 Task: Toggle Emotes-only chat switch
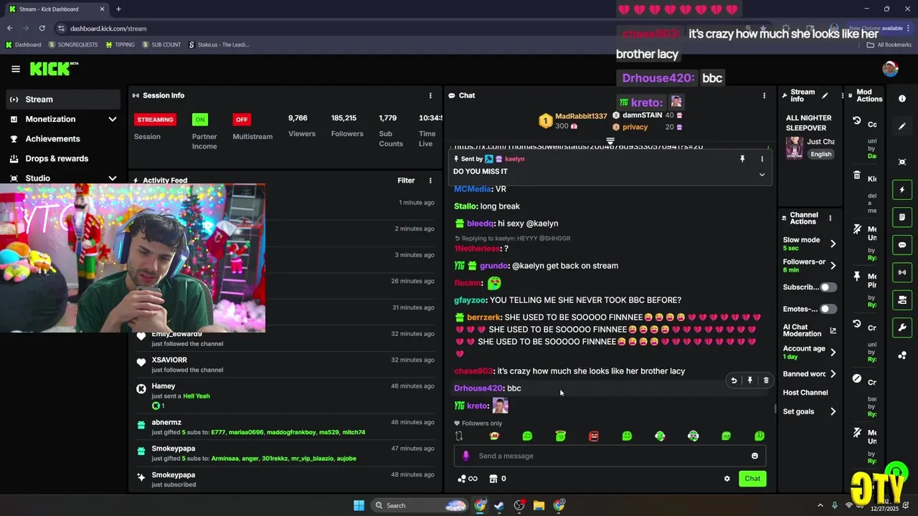(828, 309)
